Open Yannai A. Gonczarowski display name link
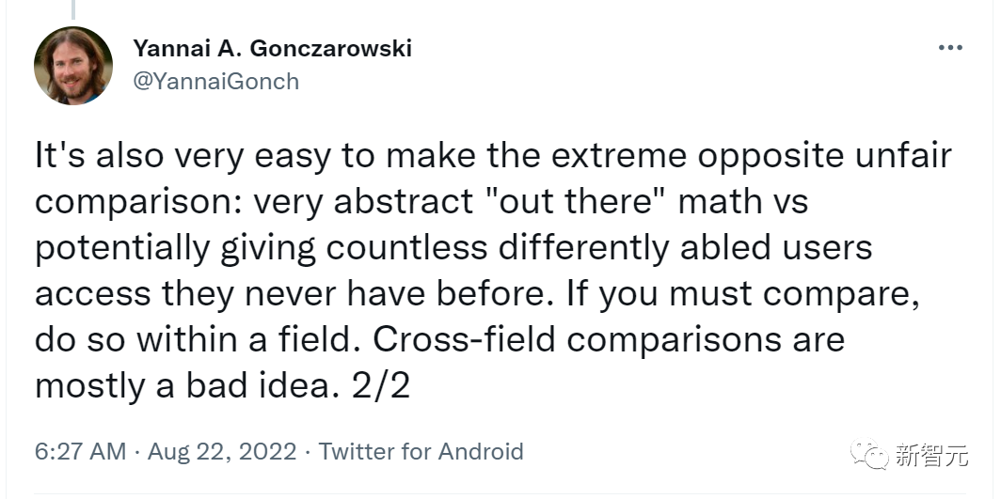The width and height of the screenshot is (1001, 499). click(273, 48)
